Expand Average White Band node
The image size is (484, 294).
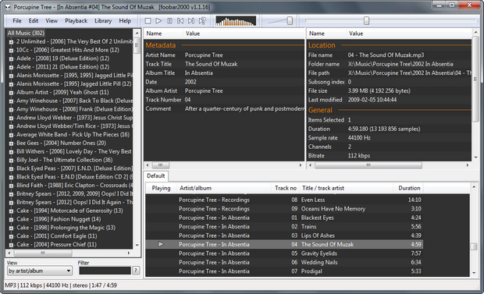(x=11, y=135)
